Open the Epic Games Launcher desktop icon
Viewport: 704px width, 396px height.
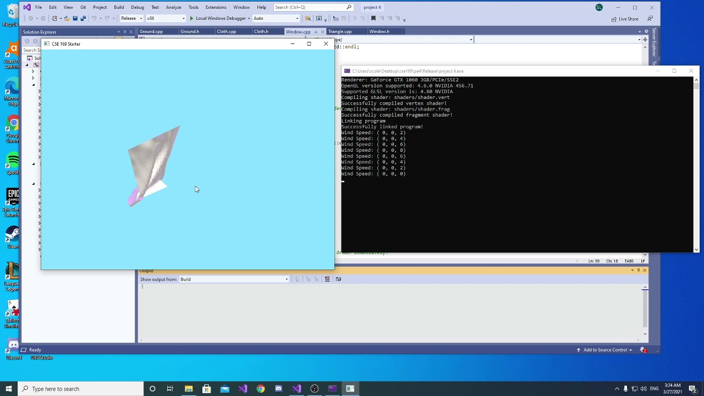(13, 201)
